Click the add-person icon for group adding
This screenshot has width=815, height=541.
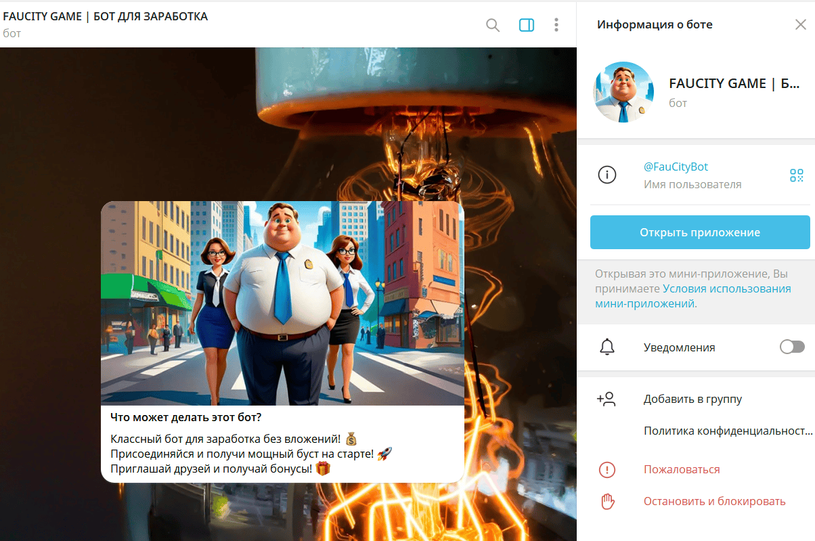click(607, 399)
